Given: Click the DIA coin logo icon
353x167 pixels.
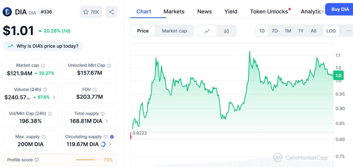Looking at the screenshot, I should pos(7,12).
